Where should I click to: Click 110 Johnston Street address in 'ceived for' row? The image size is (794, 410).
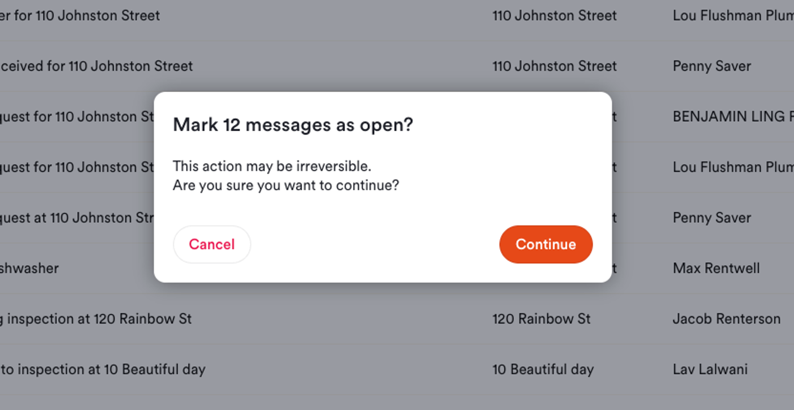coord(555,66)
